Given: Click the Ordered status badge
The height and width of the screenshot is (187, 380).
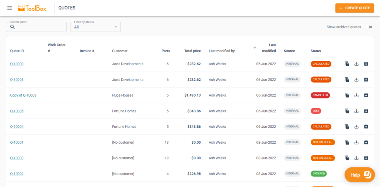Looking at the screenshot, I should tap(319, 174).
